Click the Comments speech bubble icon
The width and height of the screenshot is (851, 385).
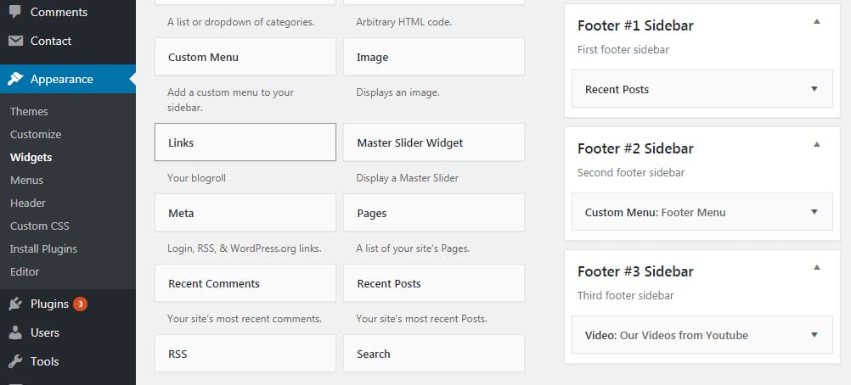[x=15, y=12]
